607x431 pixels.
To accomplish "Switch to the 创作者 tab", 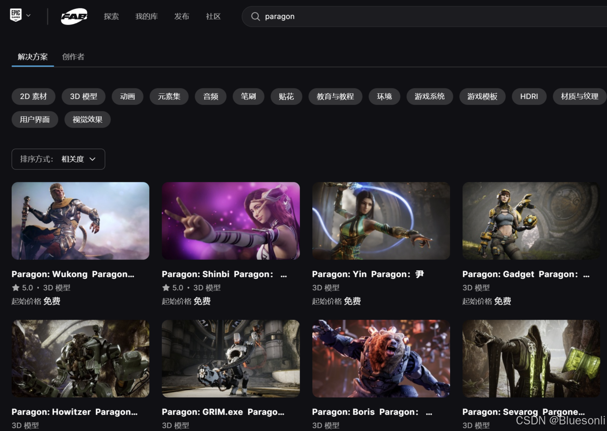I will 73,57.
